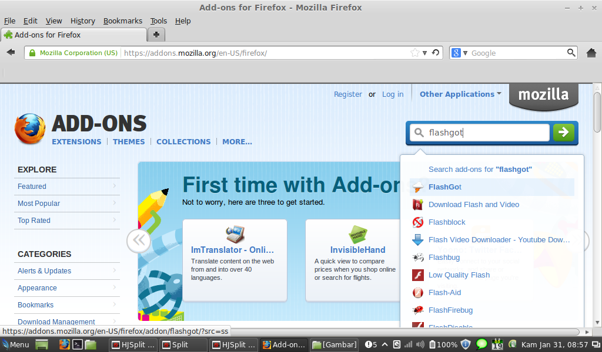Select FlashFirebug suggestion

pyautogui.click(x=492, y=310)
